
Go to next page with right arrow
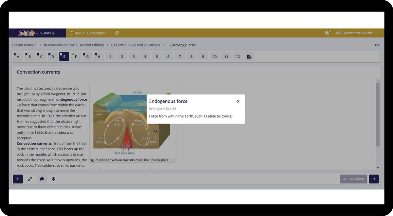(x=374, y=179)
